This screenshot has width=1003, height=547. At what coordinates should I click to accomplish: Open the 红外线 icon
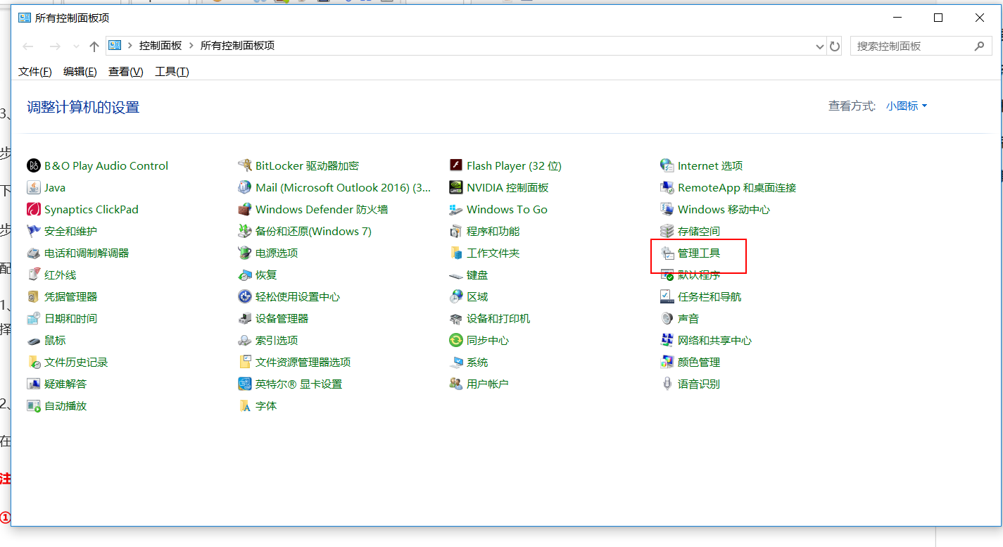[33, 275]
